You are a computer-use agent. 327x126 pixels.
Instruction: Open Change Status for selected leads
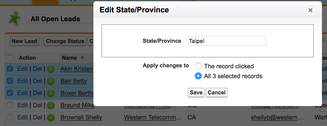point(65,41)
